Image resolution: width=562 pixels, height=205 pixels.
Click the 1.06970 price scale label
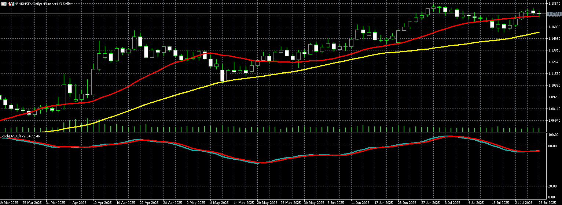pos(554,120)
